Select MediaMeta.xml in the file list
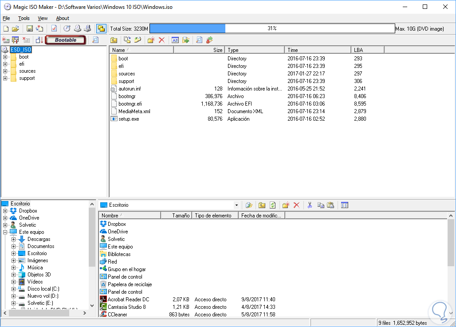This screenshot has height=327, width=456. tap(134, 111)
